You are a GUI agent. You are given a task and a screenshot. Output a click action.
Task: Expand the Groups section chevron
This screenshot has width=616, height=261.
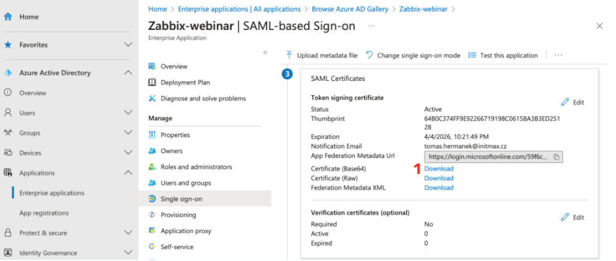coord(128,133)
